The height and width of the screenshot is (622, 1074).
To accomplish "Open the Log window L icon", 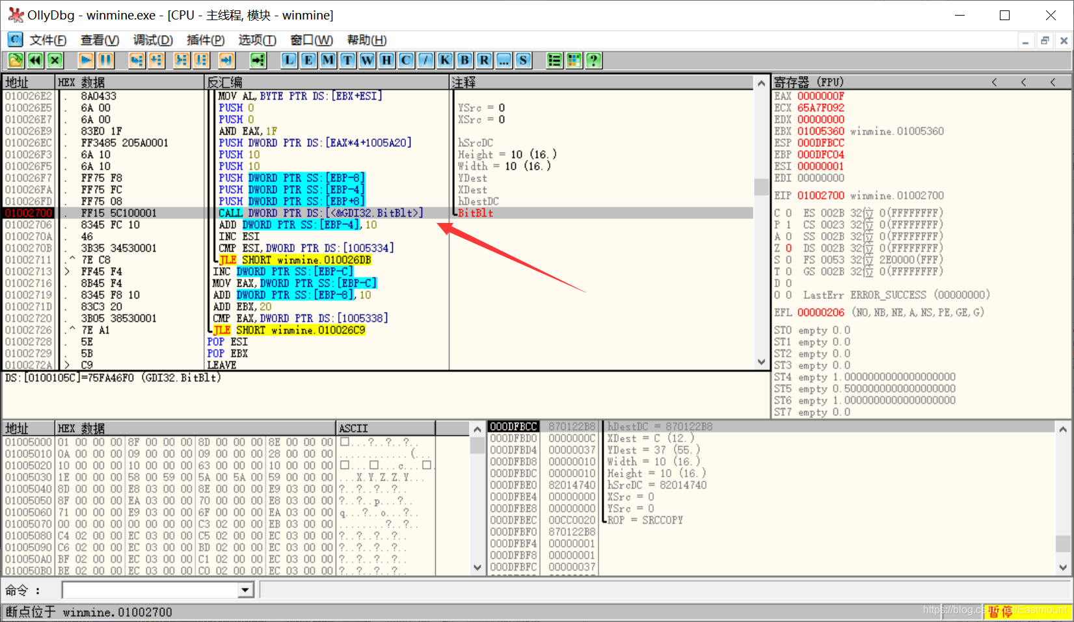I will pos(289,60).
